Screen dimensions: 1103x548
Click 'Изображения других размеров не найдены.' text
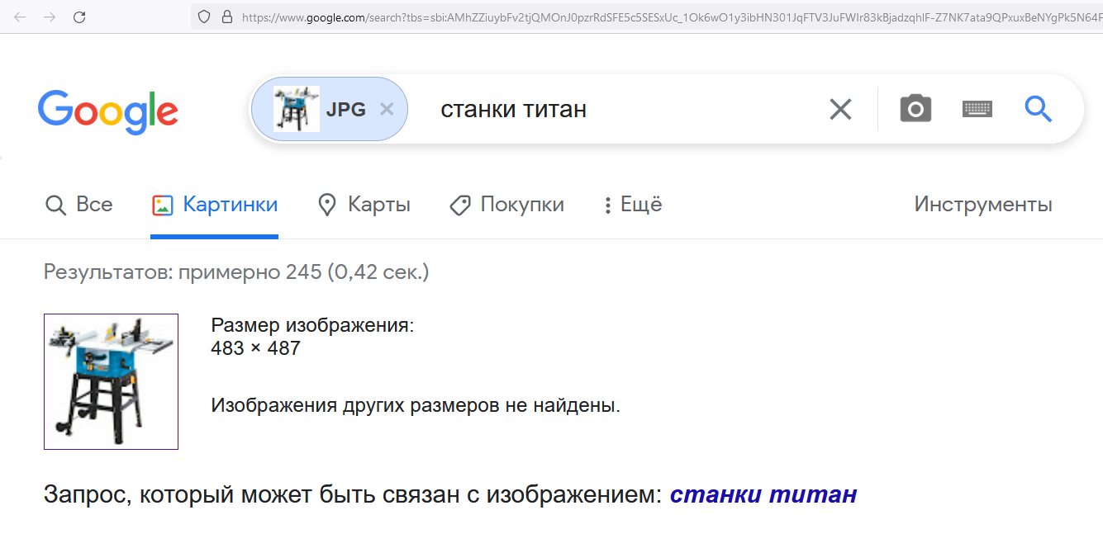[416, 405]
